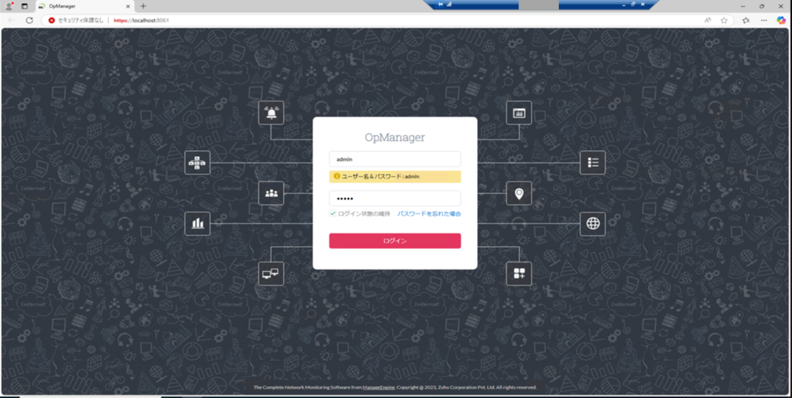Click the browser back arrow
The image size is (792, 398).
(x=11, y=20)
